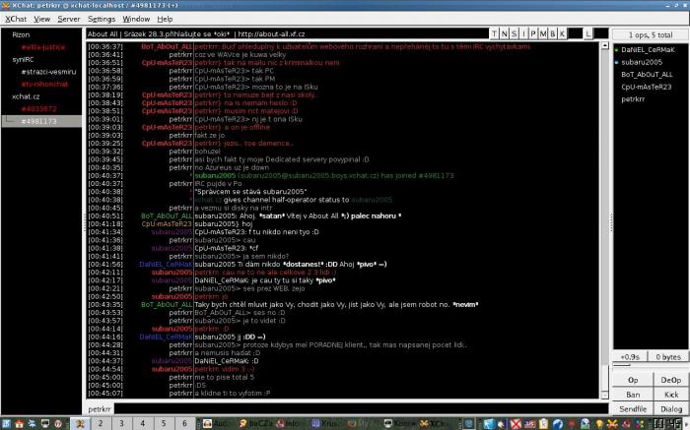Select #4039872 channel under xchat.cz

click(38, 108)
